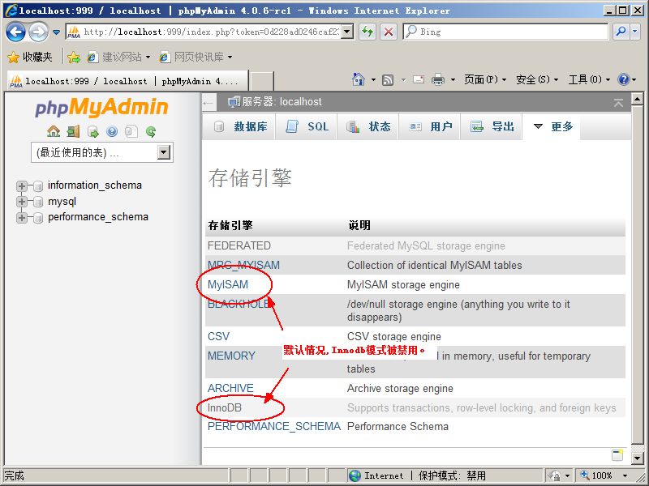Screen dimensions: 649x486
Task: Click the IE print icon
Action: point(438,79)
